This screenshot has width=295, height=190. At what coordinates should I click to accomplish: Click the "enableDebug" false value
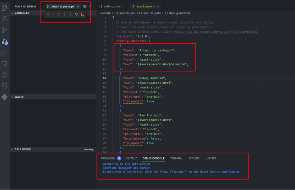pyautogui.click(x=155, y=139)
